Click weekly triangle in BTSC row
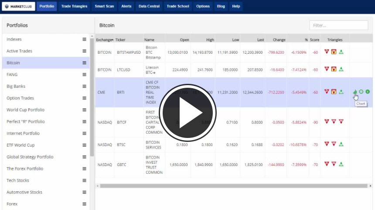Image resolution: width=375 pixels, height=210 pixels. 334,144
